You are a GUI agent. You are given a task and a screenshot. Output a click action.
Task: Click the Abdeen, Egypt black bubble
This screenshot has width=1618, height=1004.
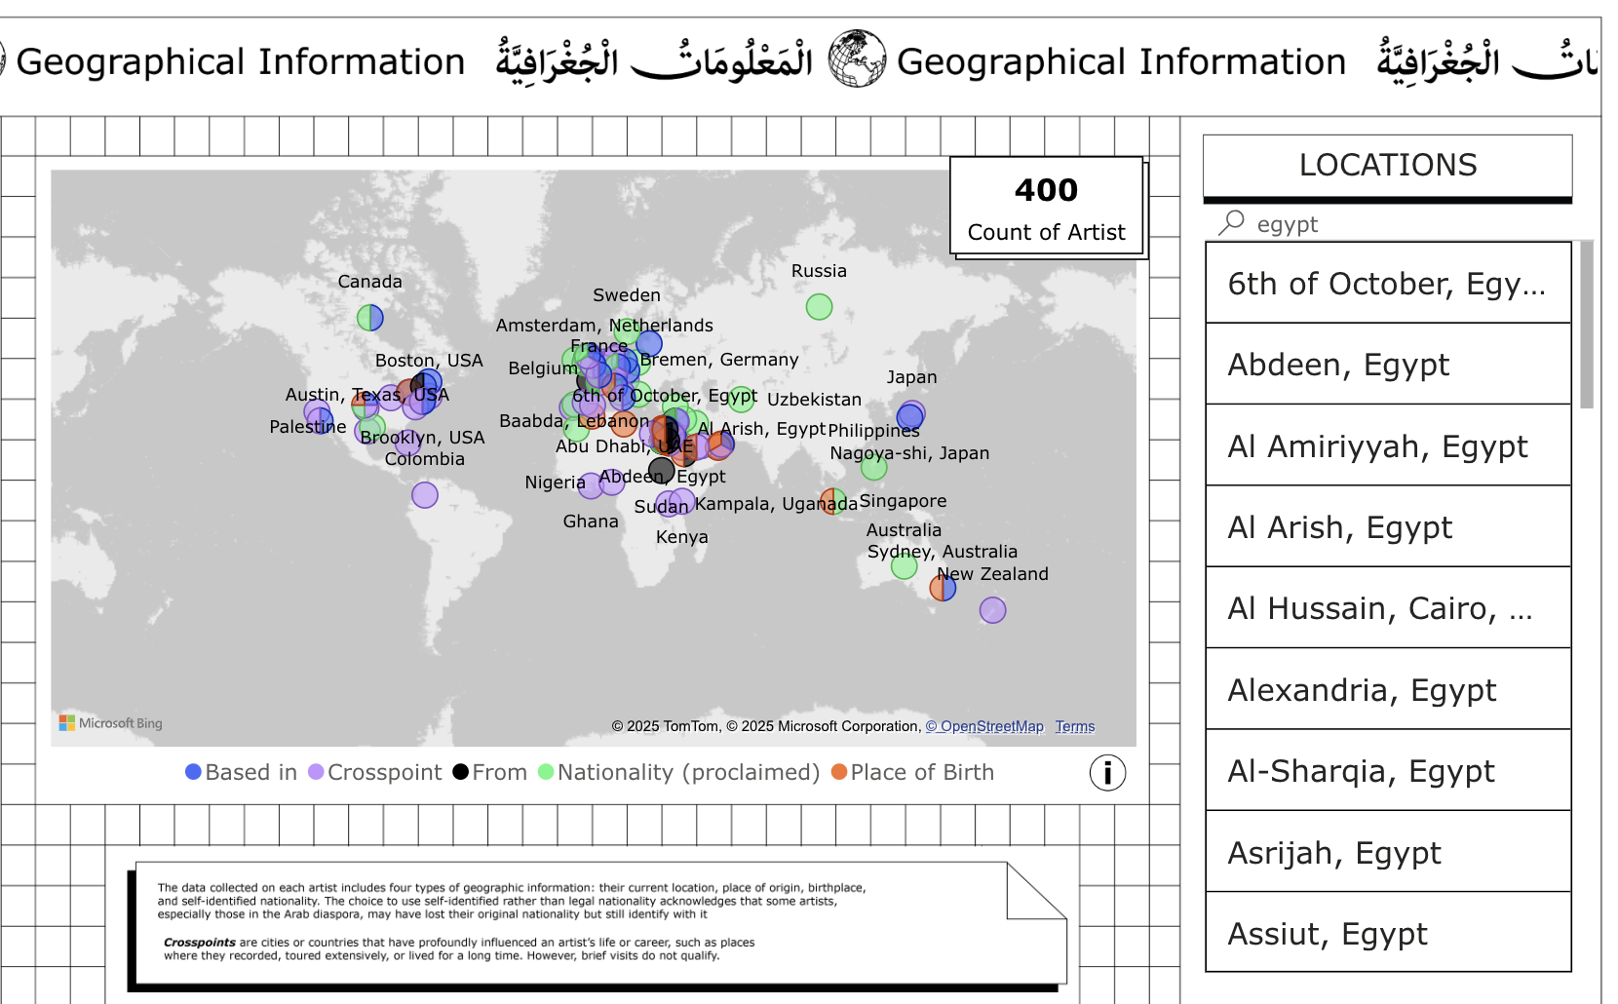tap(662, 472)
